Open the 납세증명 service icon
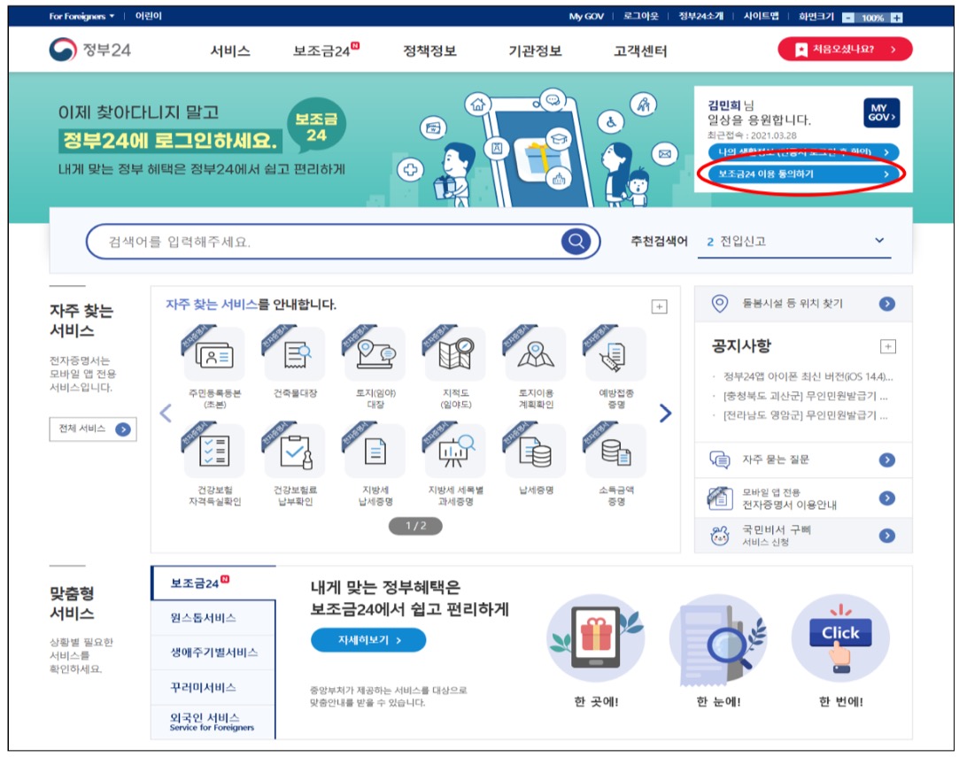The image size is (959, 757). [536, 451]
